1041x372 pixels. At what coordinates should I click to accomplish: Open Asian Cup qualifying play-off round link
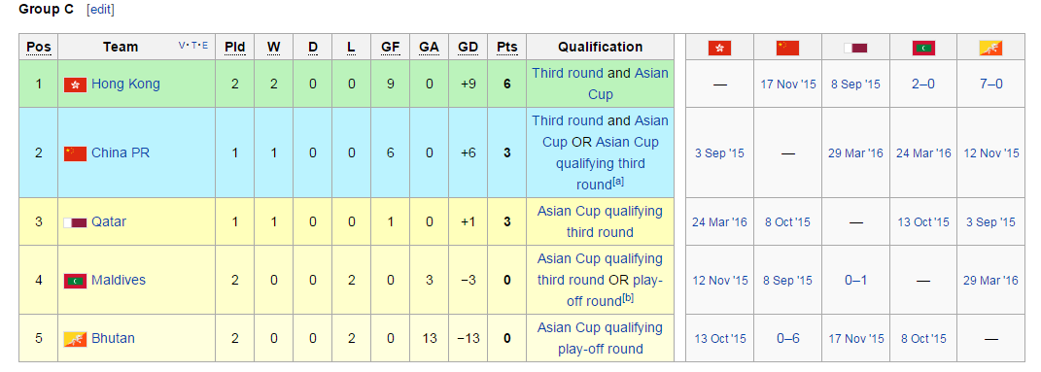coord(600,338)
